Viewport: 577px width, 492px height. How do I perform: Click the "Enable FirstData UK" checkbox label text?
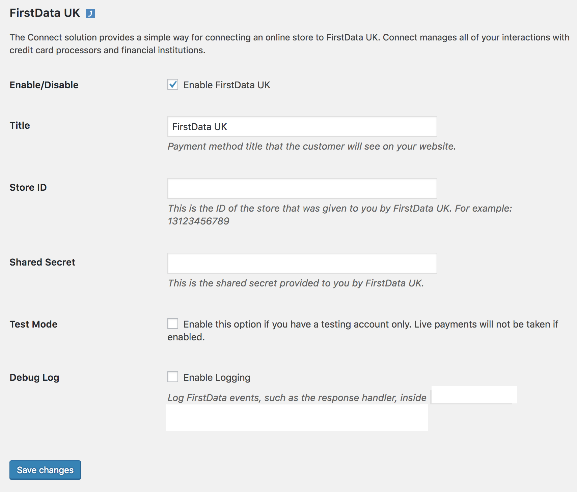227,85
